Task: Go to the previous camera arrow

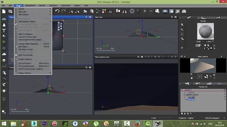Action: (184, 56)
